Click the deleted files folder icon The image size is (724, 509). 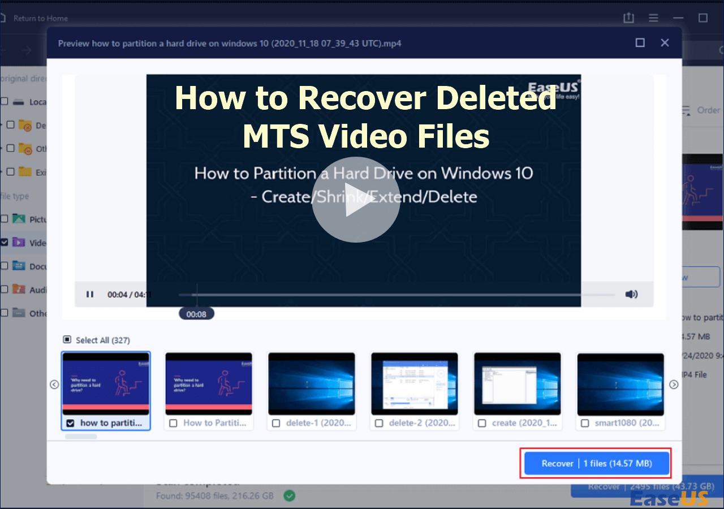tap(25, 125)
